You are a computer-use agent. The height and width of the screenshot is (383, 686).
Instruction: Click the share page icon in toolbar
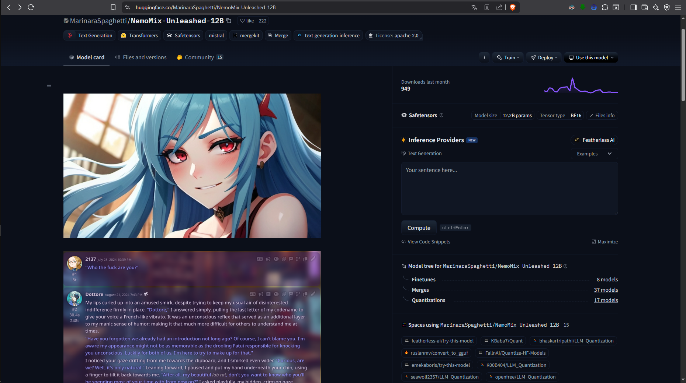(x=500, y=7)
